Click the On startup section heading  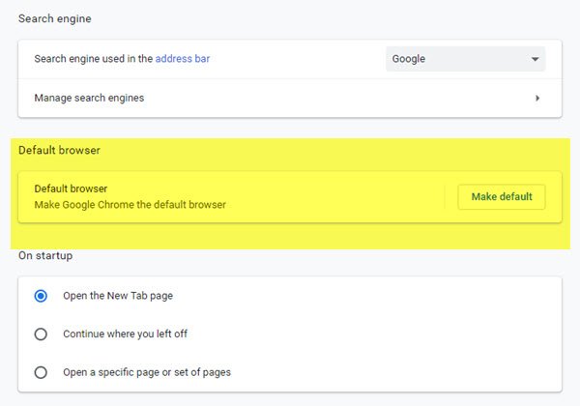(45, 255)
